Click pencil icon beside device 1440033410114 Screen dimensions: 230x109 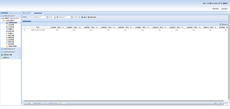[15, 49]
